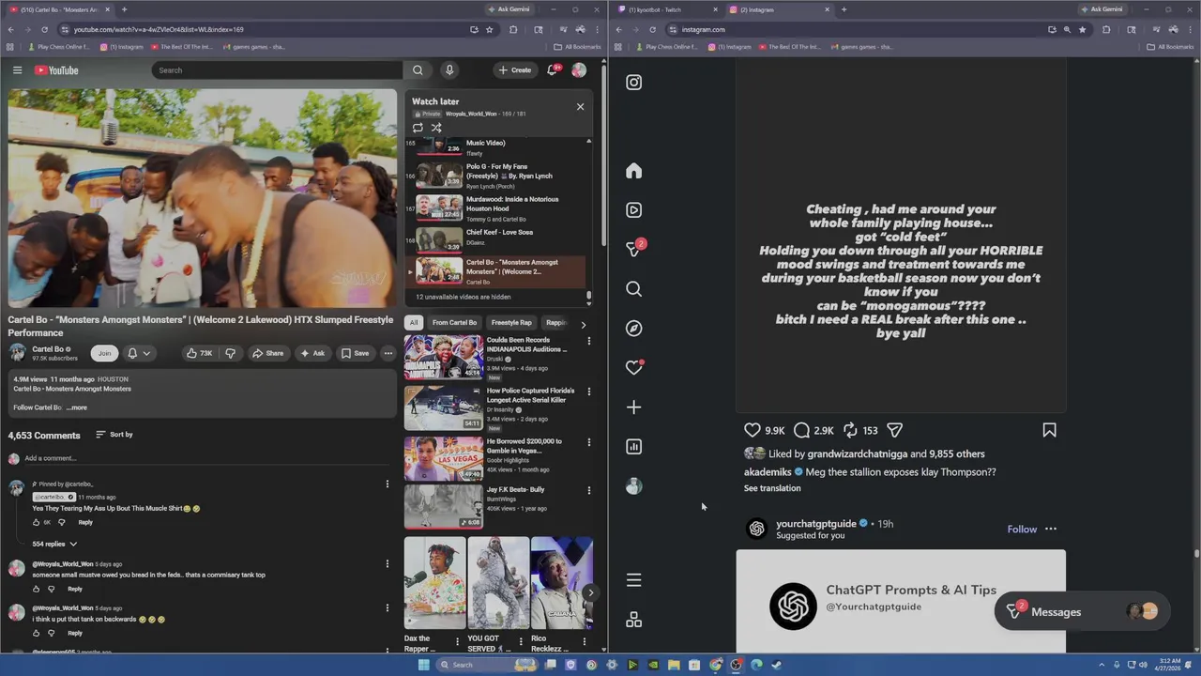Open Instagram Explore compass icon

coord(634,329)
